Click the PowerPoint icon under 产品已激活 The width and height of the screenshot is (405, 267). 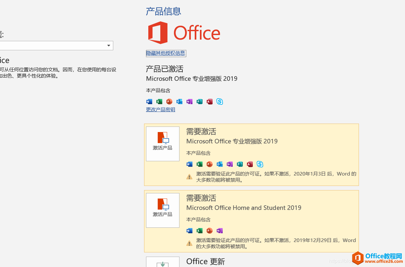click(169, 102)
